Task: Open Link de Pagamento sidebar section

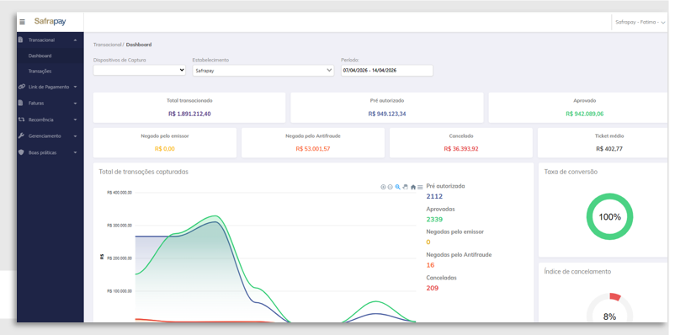Action: click(48, 87)
